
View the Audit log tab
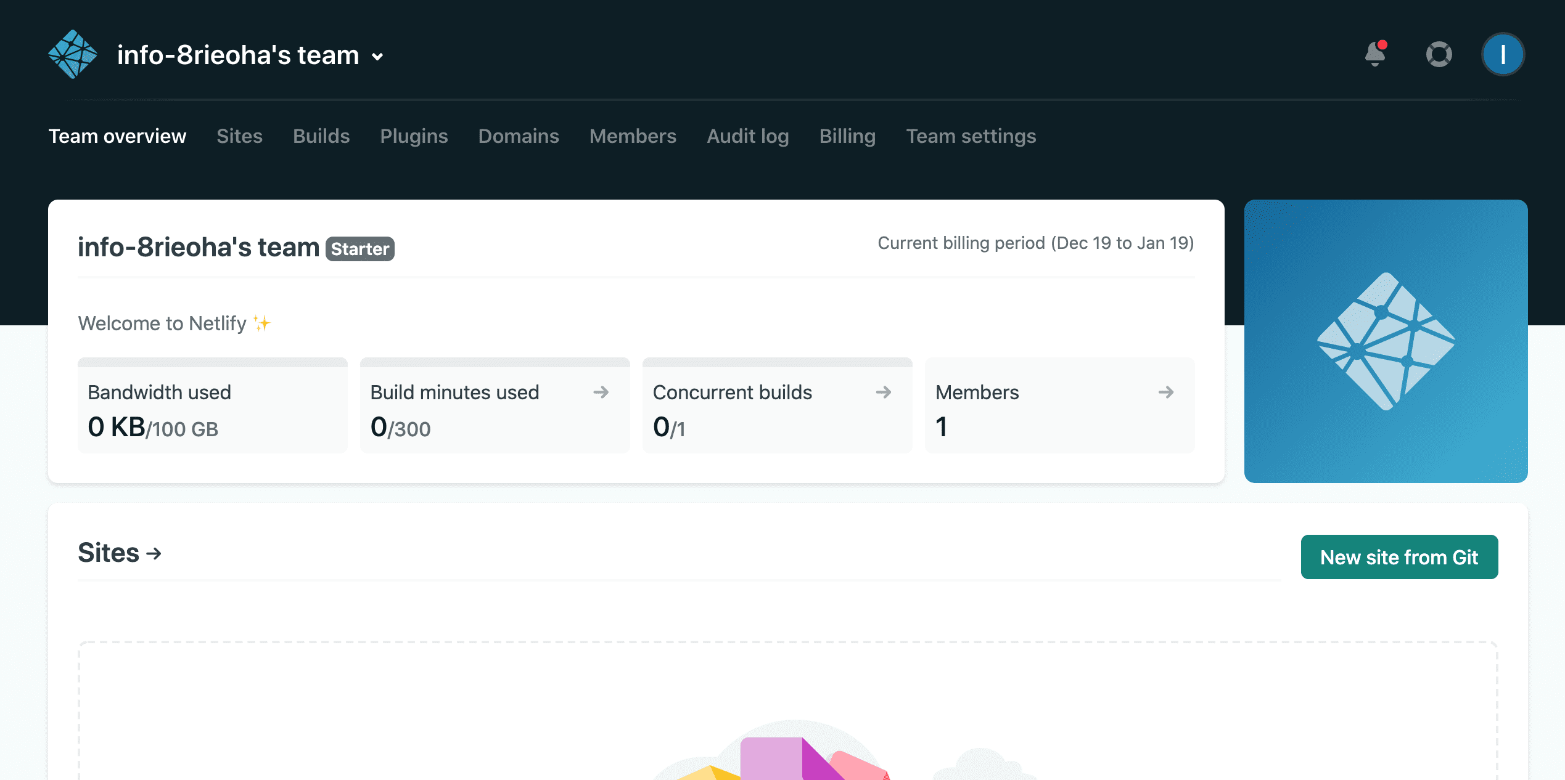[x=748, y=136]
